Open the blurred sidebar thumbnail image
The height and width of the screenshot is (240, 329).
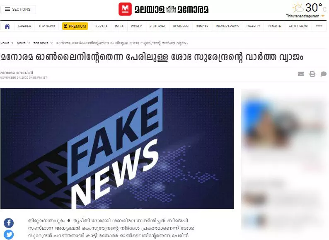click(x=283, y=122)
